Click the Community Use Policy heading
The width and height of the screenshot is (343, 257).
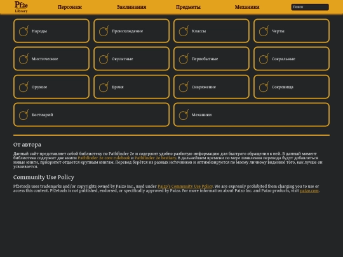click(x=44, y=177)
